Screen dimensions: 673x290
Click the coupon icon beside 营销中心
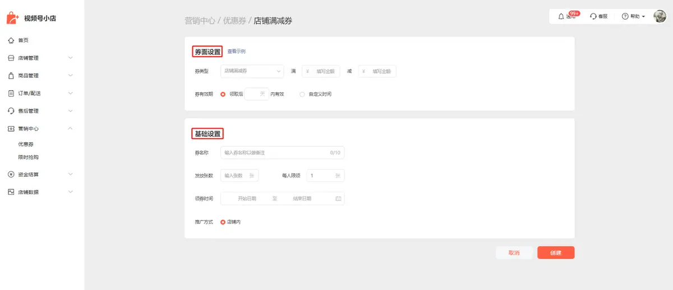pyautogui.click(x=11, y=128)
